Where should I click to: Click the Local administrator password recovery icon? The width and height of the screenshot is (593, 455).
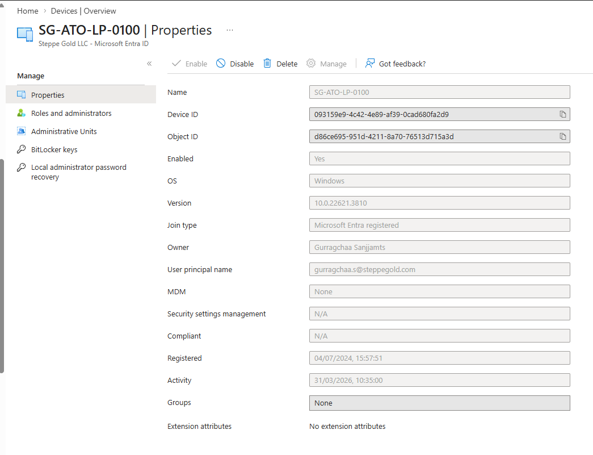click(21, 168)
